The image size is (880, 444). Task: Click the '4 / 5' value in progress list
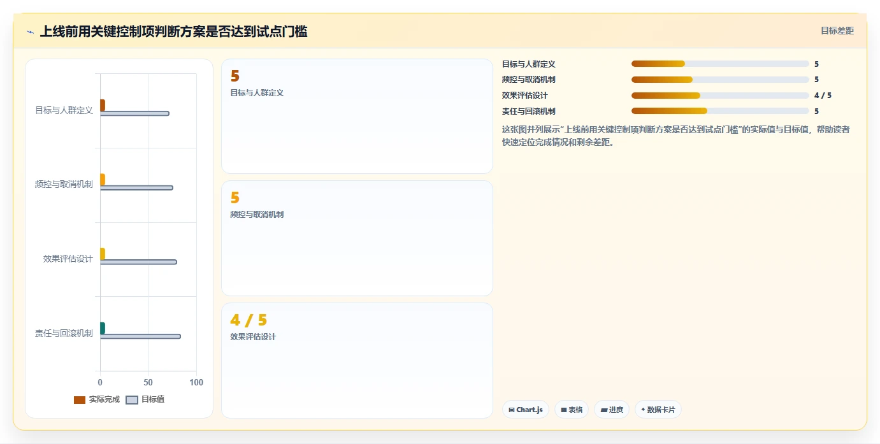[x=823, y=96]
